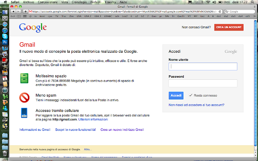Click the blue Accedi button
258x161 pixels.
176,95
